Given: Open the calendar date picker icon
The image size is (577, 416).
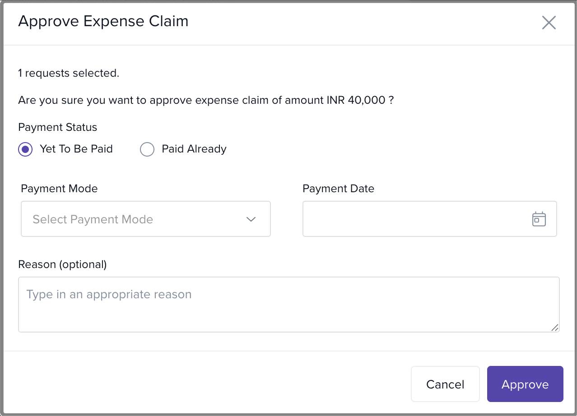Looking at the screenshot, I should pyautogui.click(x=539, y=219).
